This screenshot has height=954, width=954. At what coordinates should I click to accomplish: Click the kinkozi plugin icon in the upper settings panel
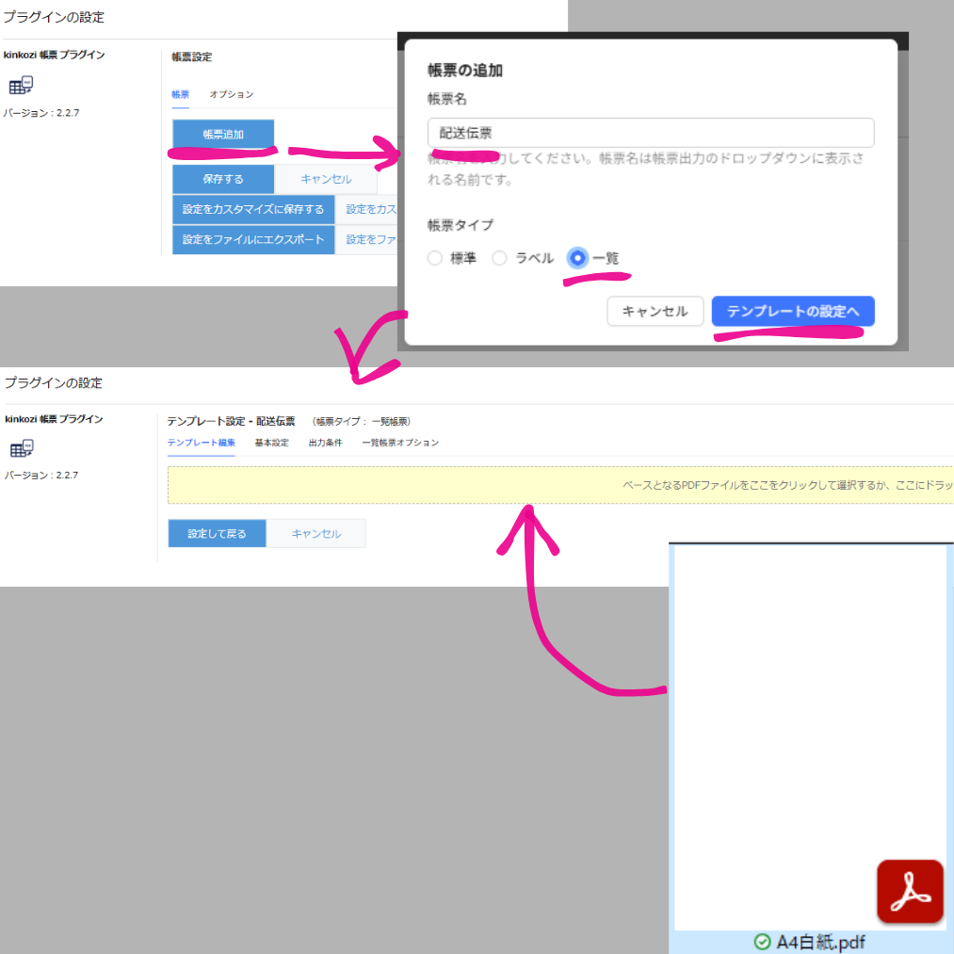(x=21, y=86)
